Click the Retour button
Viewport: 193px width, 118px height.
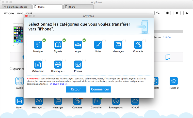pyautogui.click(x=76, y=90)
